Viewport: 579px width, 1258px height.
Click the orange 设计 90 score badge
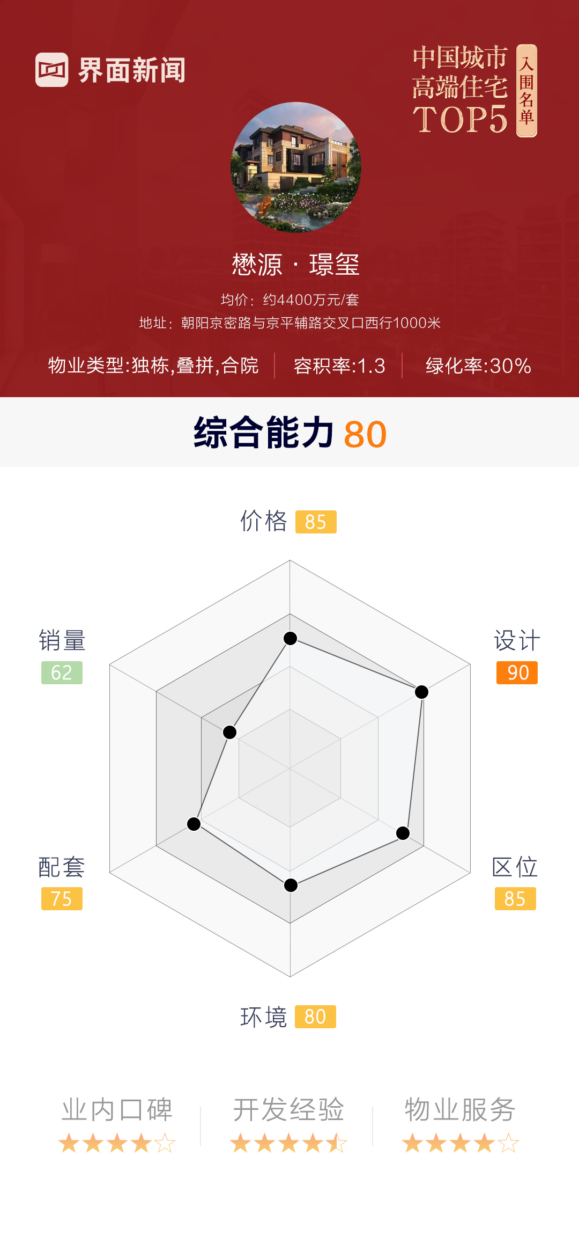pos(517,672)
